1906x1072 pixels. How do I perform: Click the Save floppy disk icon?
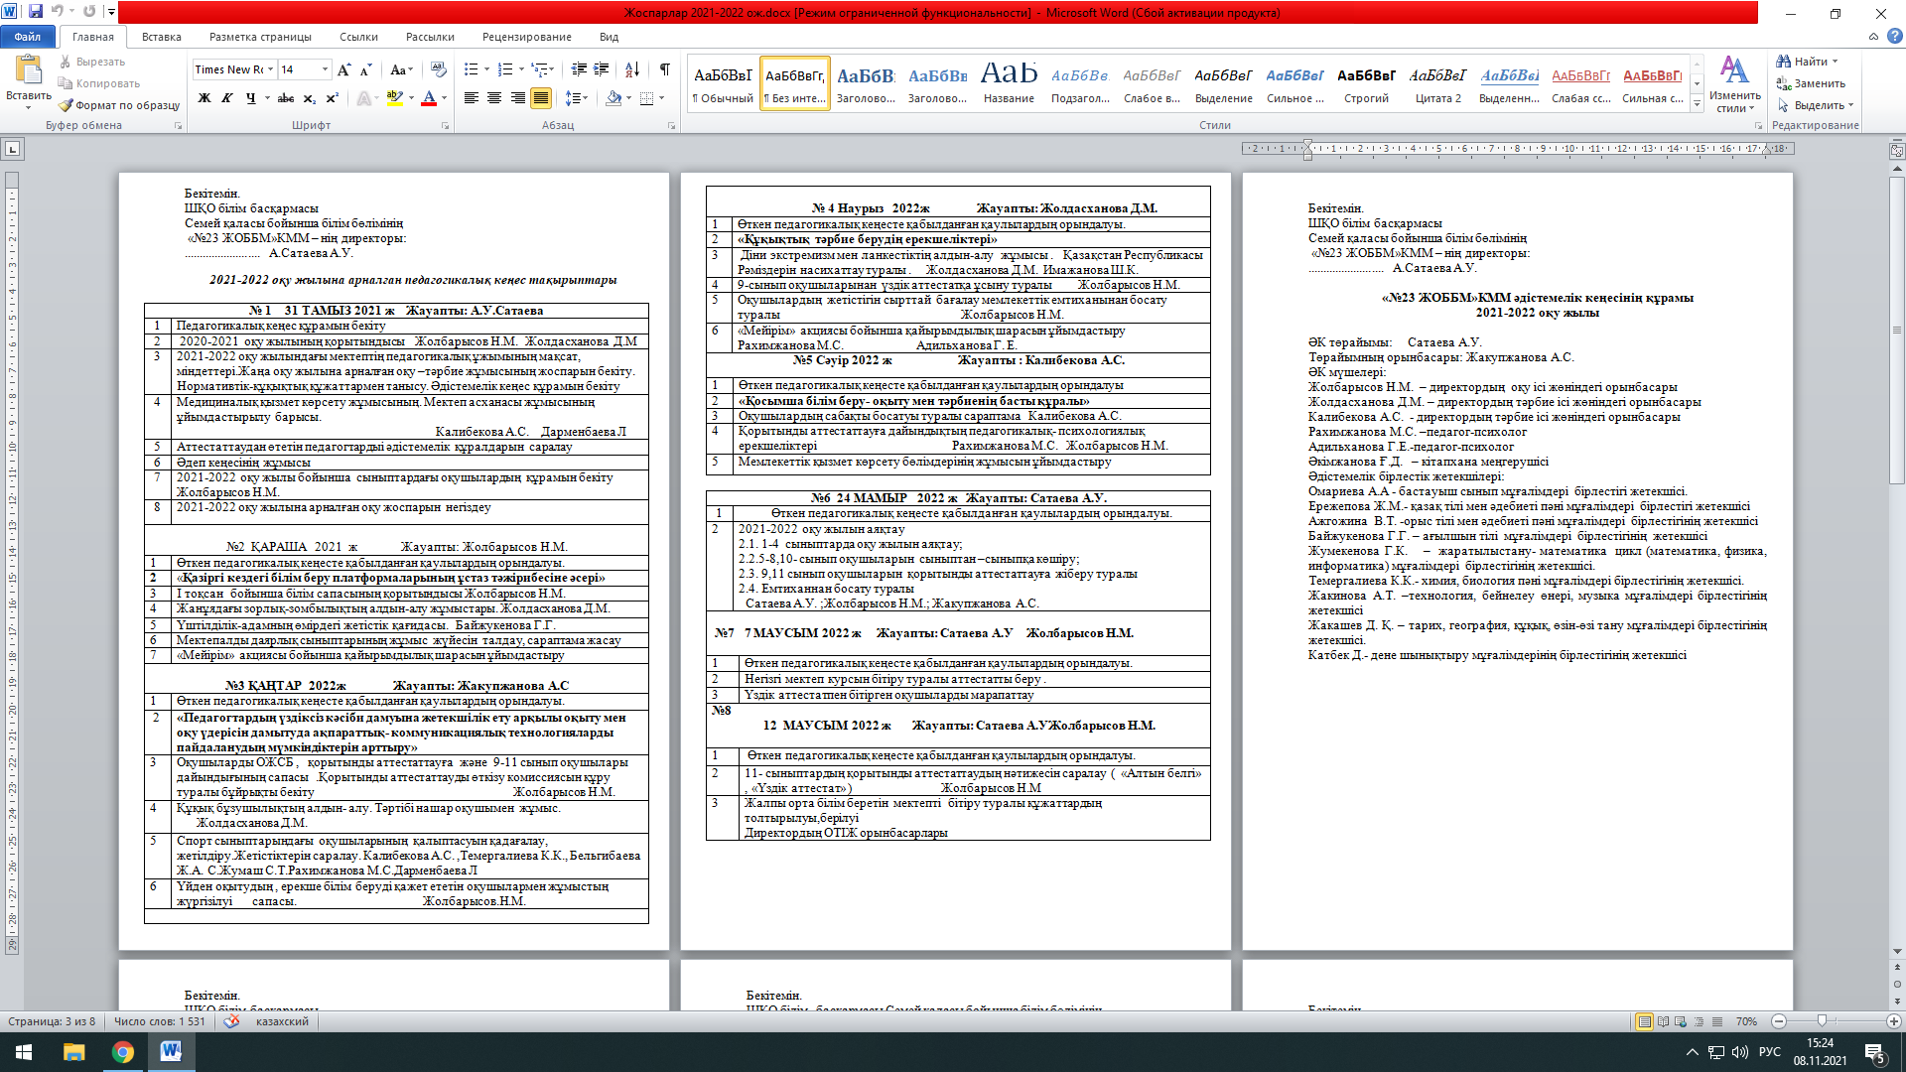coord(36,12)
